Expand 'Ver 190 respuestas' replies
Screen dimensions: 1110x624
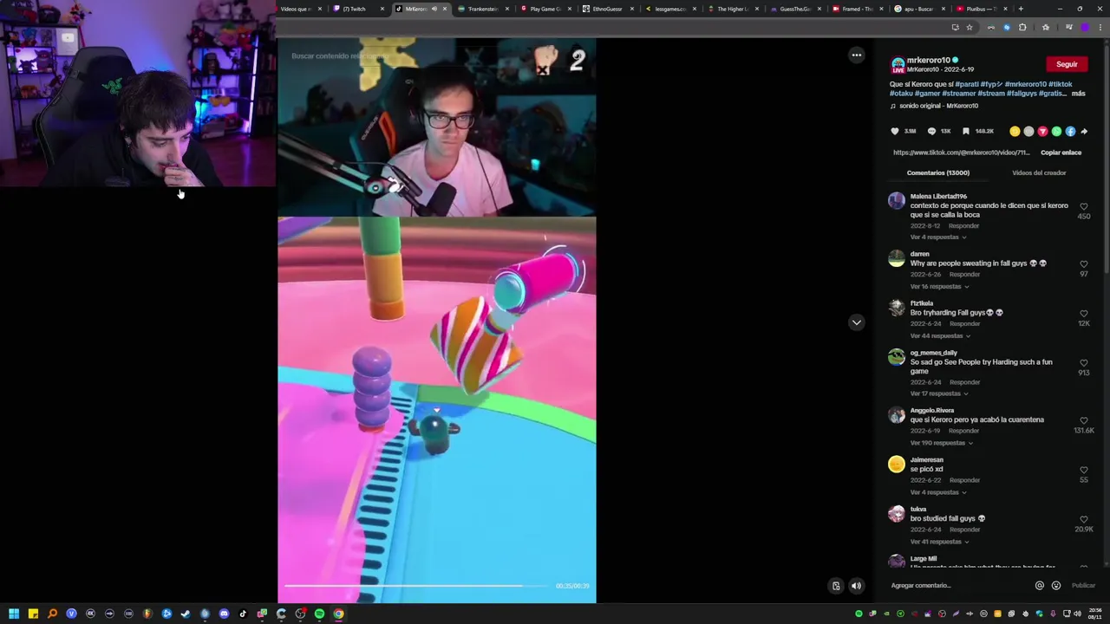941,443
